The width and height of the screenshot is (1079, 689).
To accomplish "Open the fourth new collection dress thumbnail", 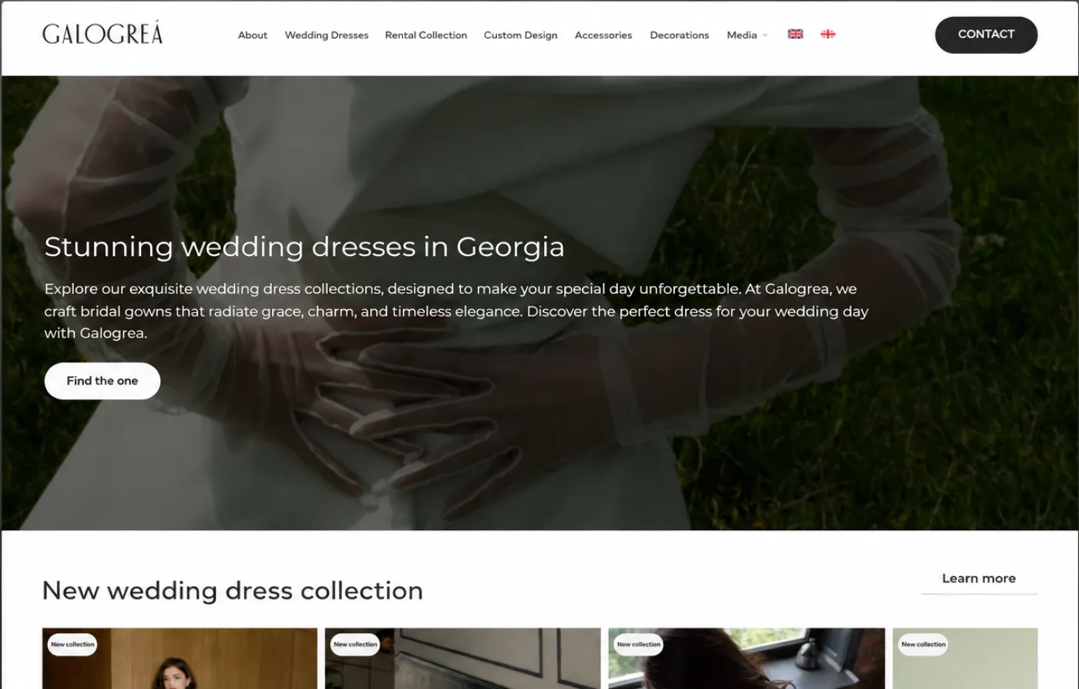I will [x=965, y=658].
